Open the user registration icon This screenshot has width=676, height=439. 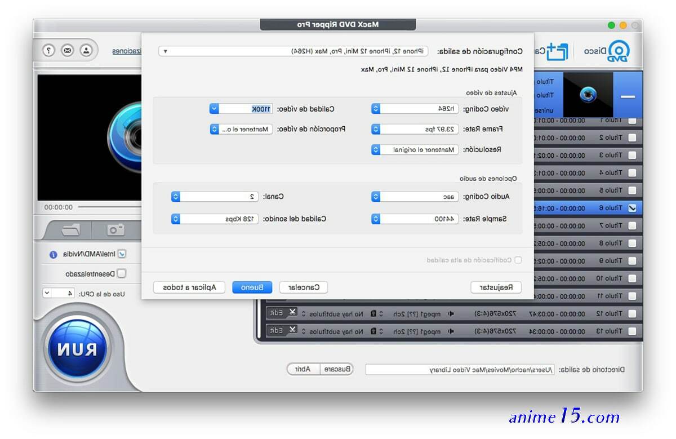[86, 50]
